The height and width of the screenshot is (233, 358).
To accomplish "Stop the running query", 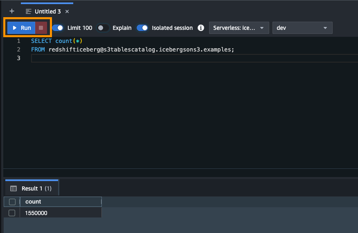I will (41, 28).
